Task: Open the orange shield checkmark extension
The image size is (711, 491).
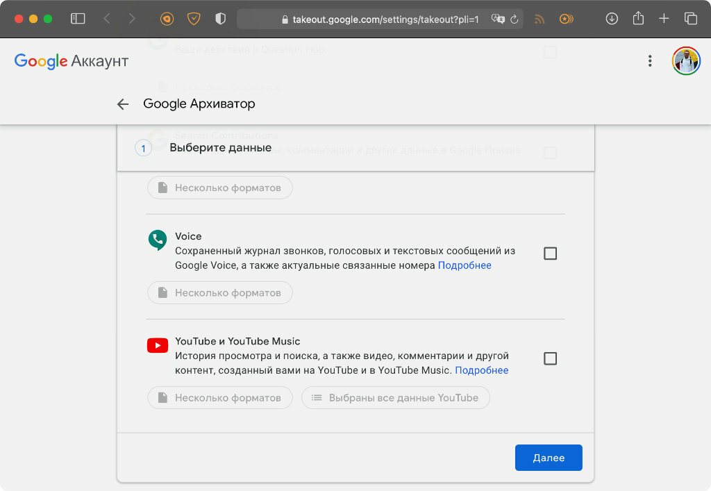Action: pyautogui.click(x=194, y=19)
